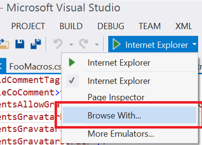Image resolution: width=202 pixels, height=145 pixels.
Task: Open More Emulators... option
Action: tap(130, 134)
